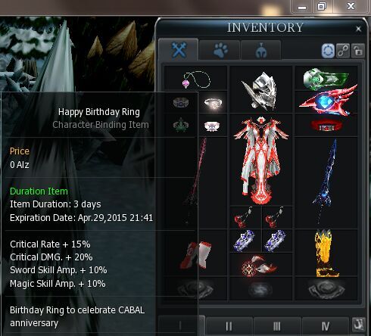Click the green epaulet item slot
Screen dimensions: 371x336
pos(326,79)
